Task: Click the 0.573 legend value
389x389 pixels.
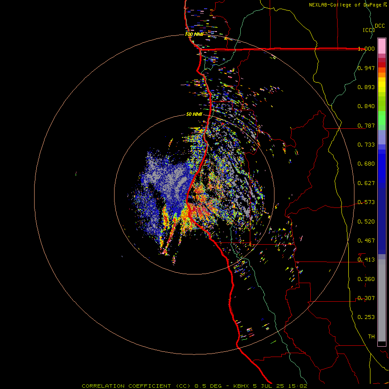Action: [x=366, y=202]
